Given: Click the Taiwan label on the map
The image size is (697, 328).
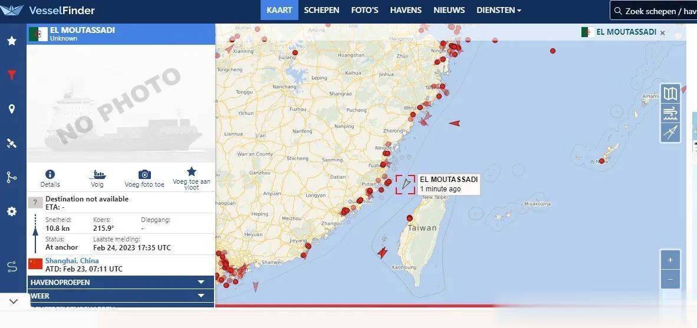Looking at the screenshot, I should (422, 228).
